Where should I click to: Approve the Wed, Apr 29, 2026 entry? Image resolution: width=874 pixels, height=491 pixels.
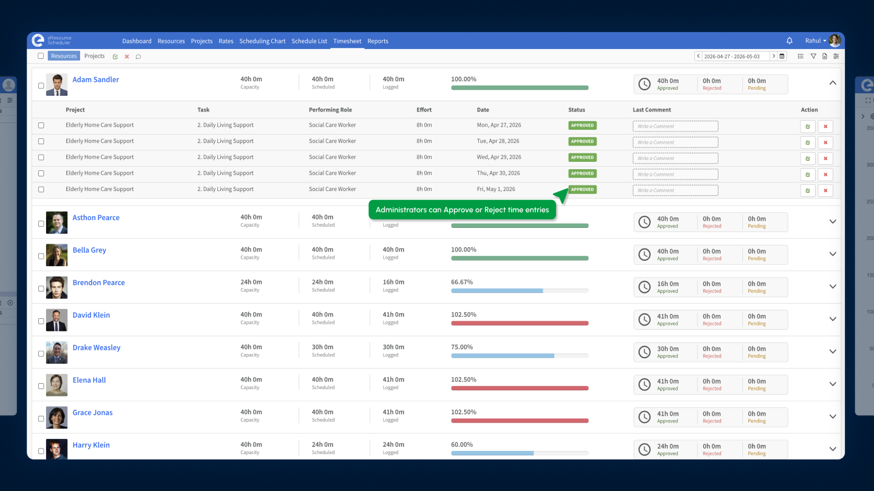point(807,159)
